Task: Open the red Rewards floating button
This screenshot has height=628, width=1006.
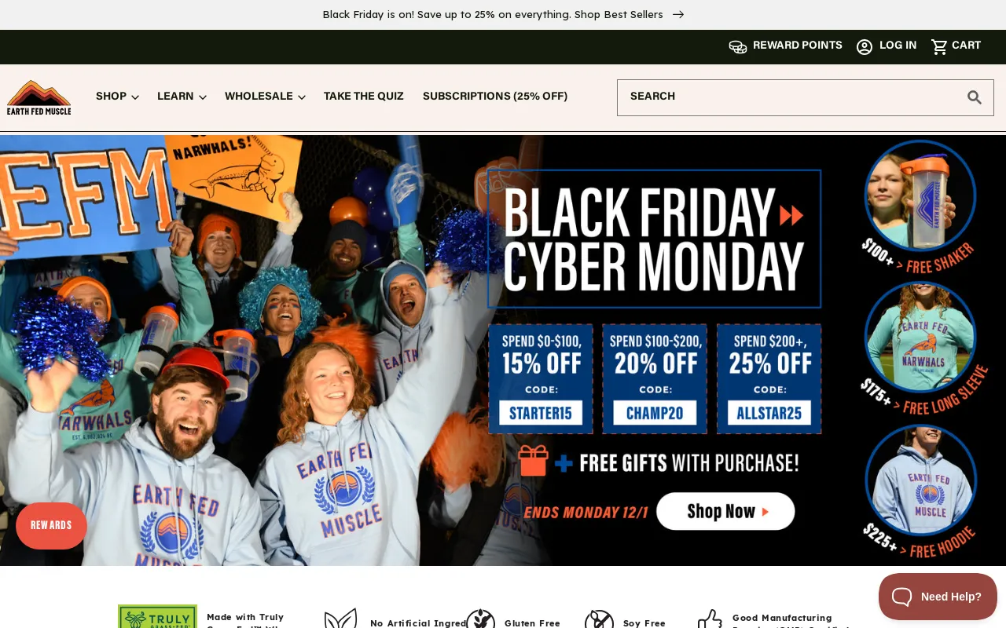Action: [51, 525]
